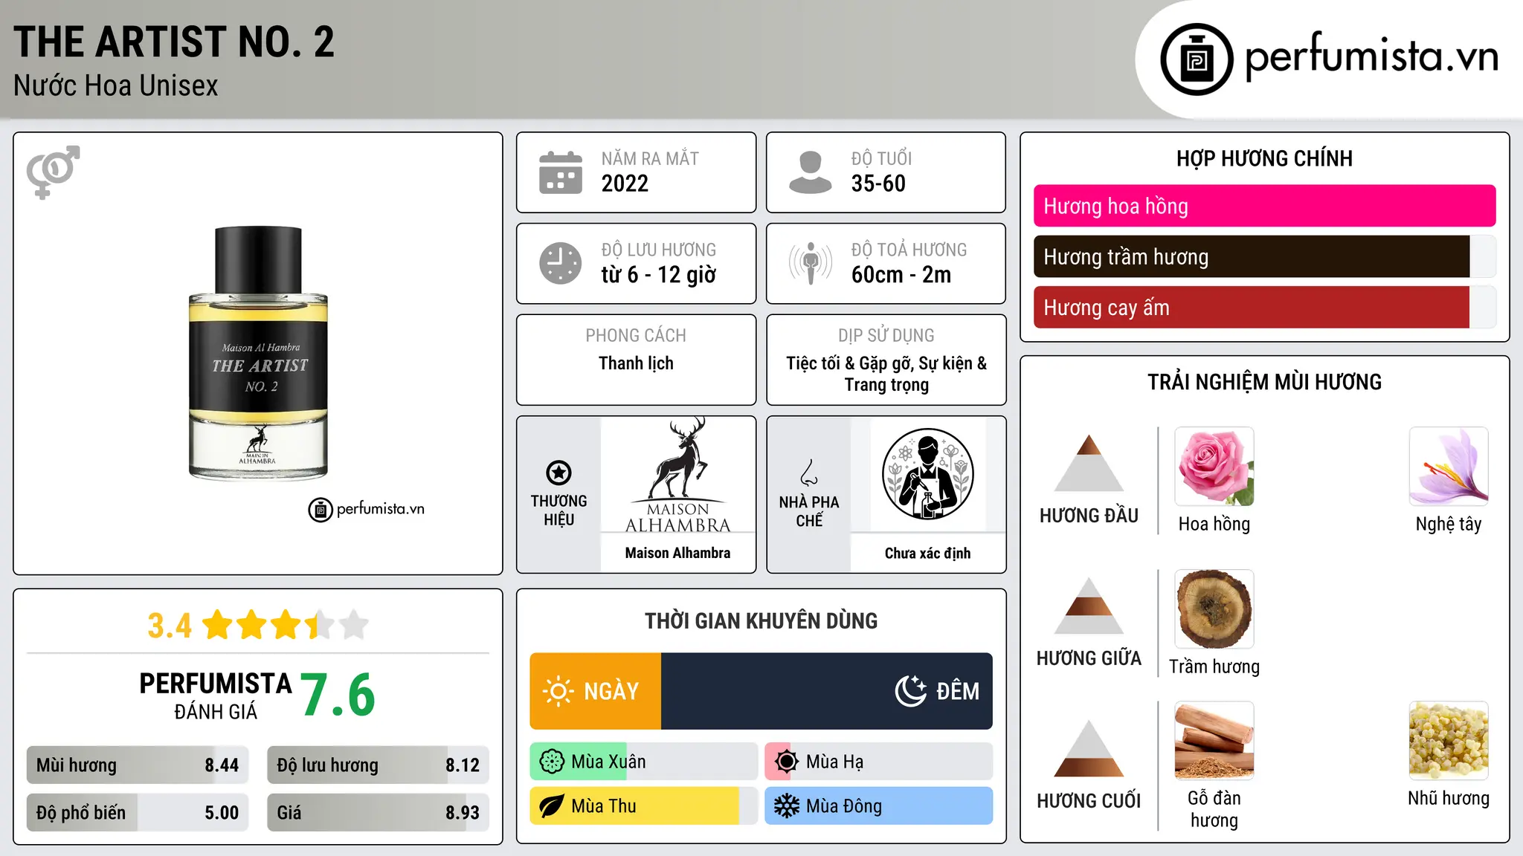Click the PERFUMISTA ĐÁNH GIÁ label

click(216, 695)
